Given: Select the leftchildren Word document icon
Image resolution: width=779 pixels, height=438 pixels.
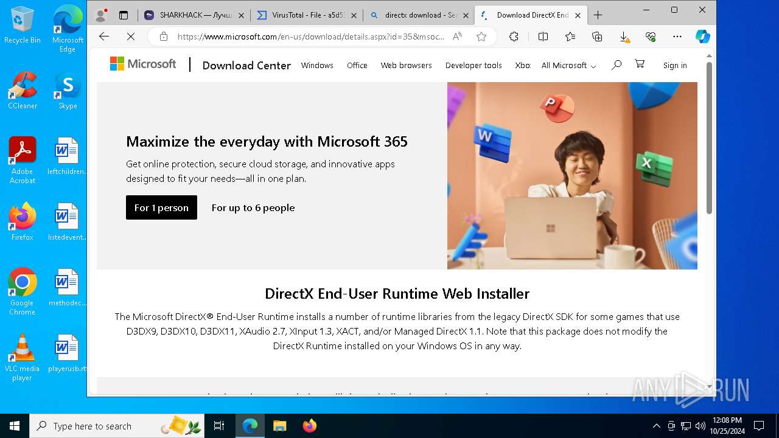Looking at the screenshot, I should pos(68,156).
